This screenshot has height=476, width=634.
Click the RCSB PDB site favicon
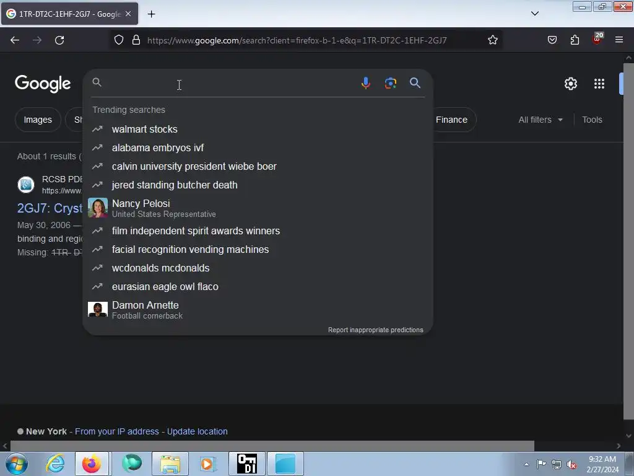tap(26, 185)
